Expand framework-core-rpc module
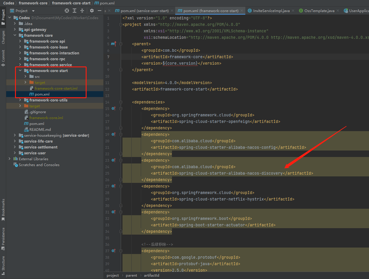369x279 pixels. (20, 59)
